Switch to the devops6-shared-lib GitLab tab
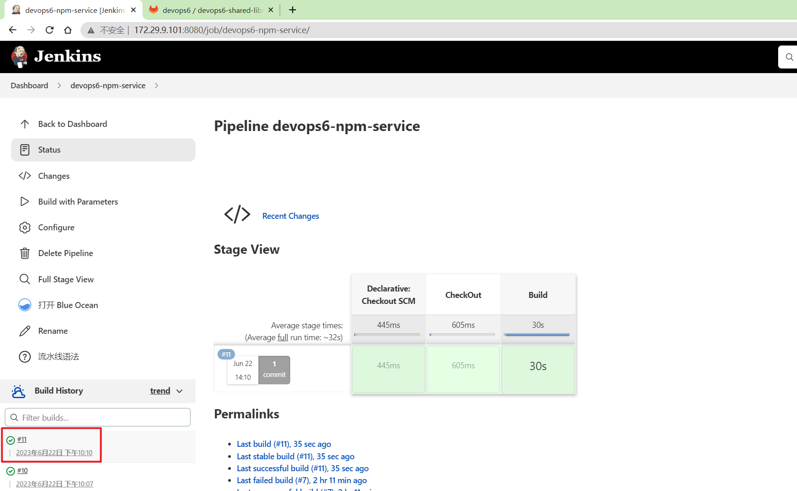 click(212, 10)
